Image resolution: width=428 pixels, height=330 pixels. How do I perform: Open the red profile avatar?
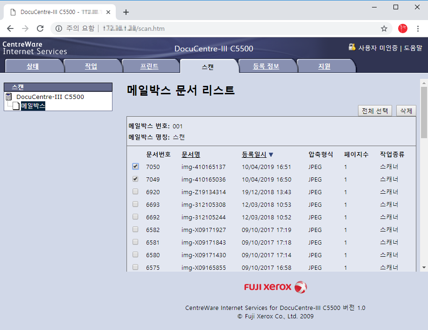(403, 28)
